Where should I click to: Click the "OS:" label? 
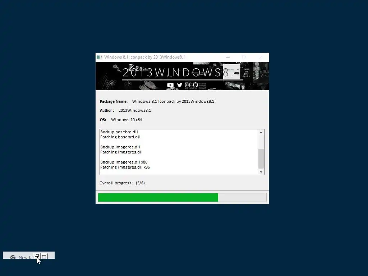[103, 120]
